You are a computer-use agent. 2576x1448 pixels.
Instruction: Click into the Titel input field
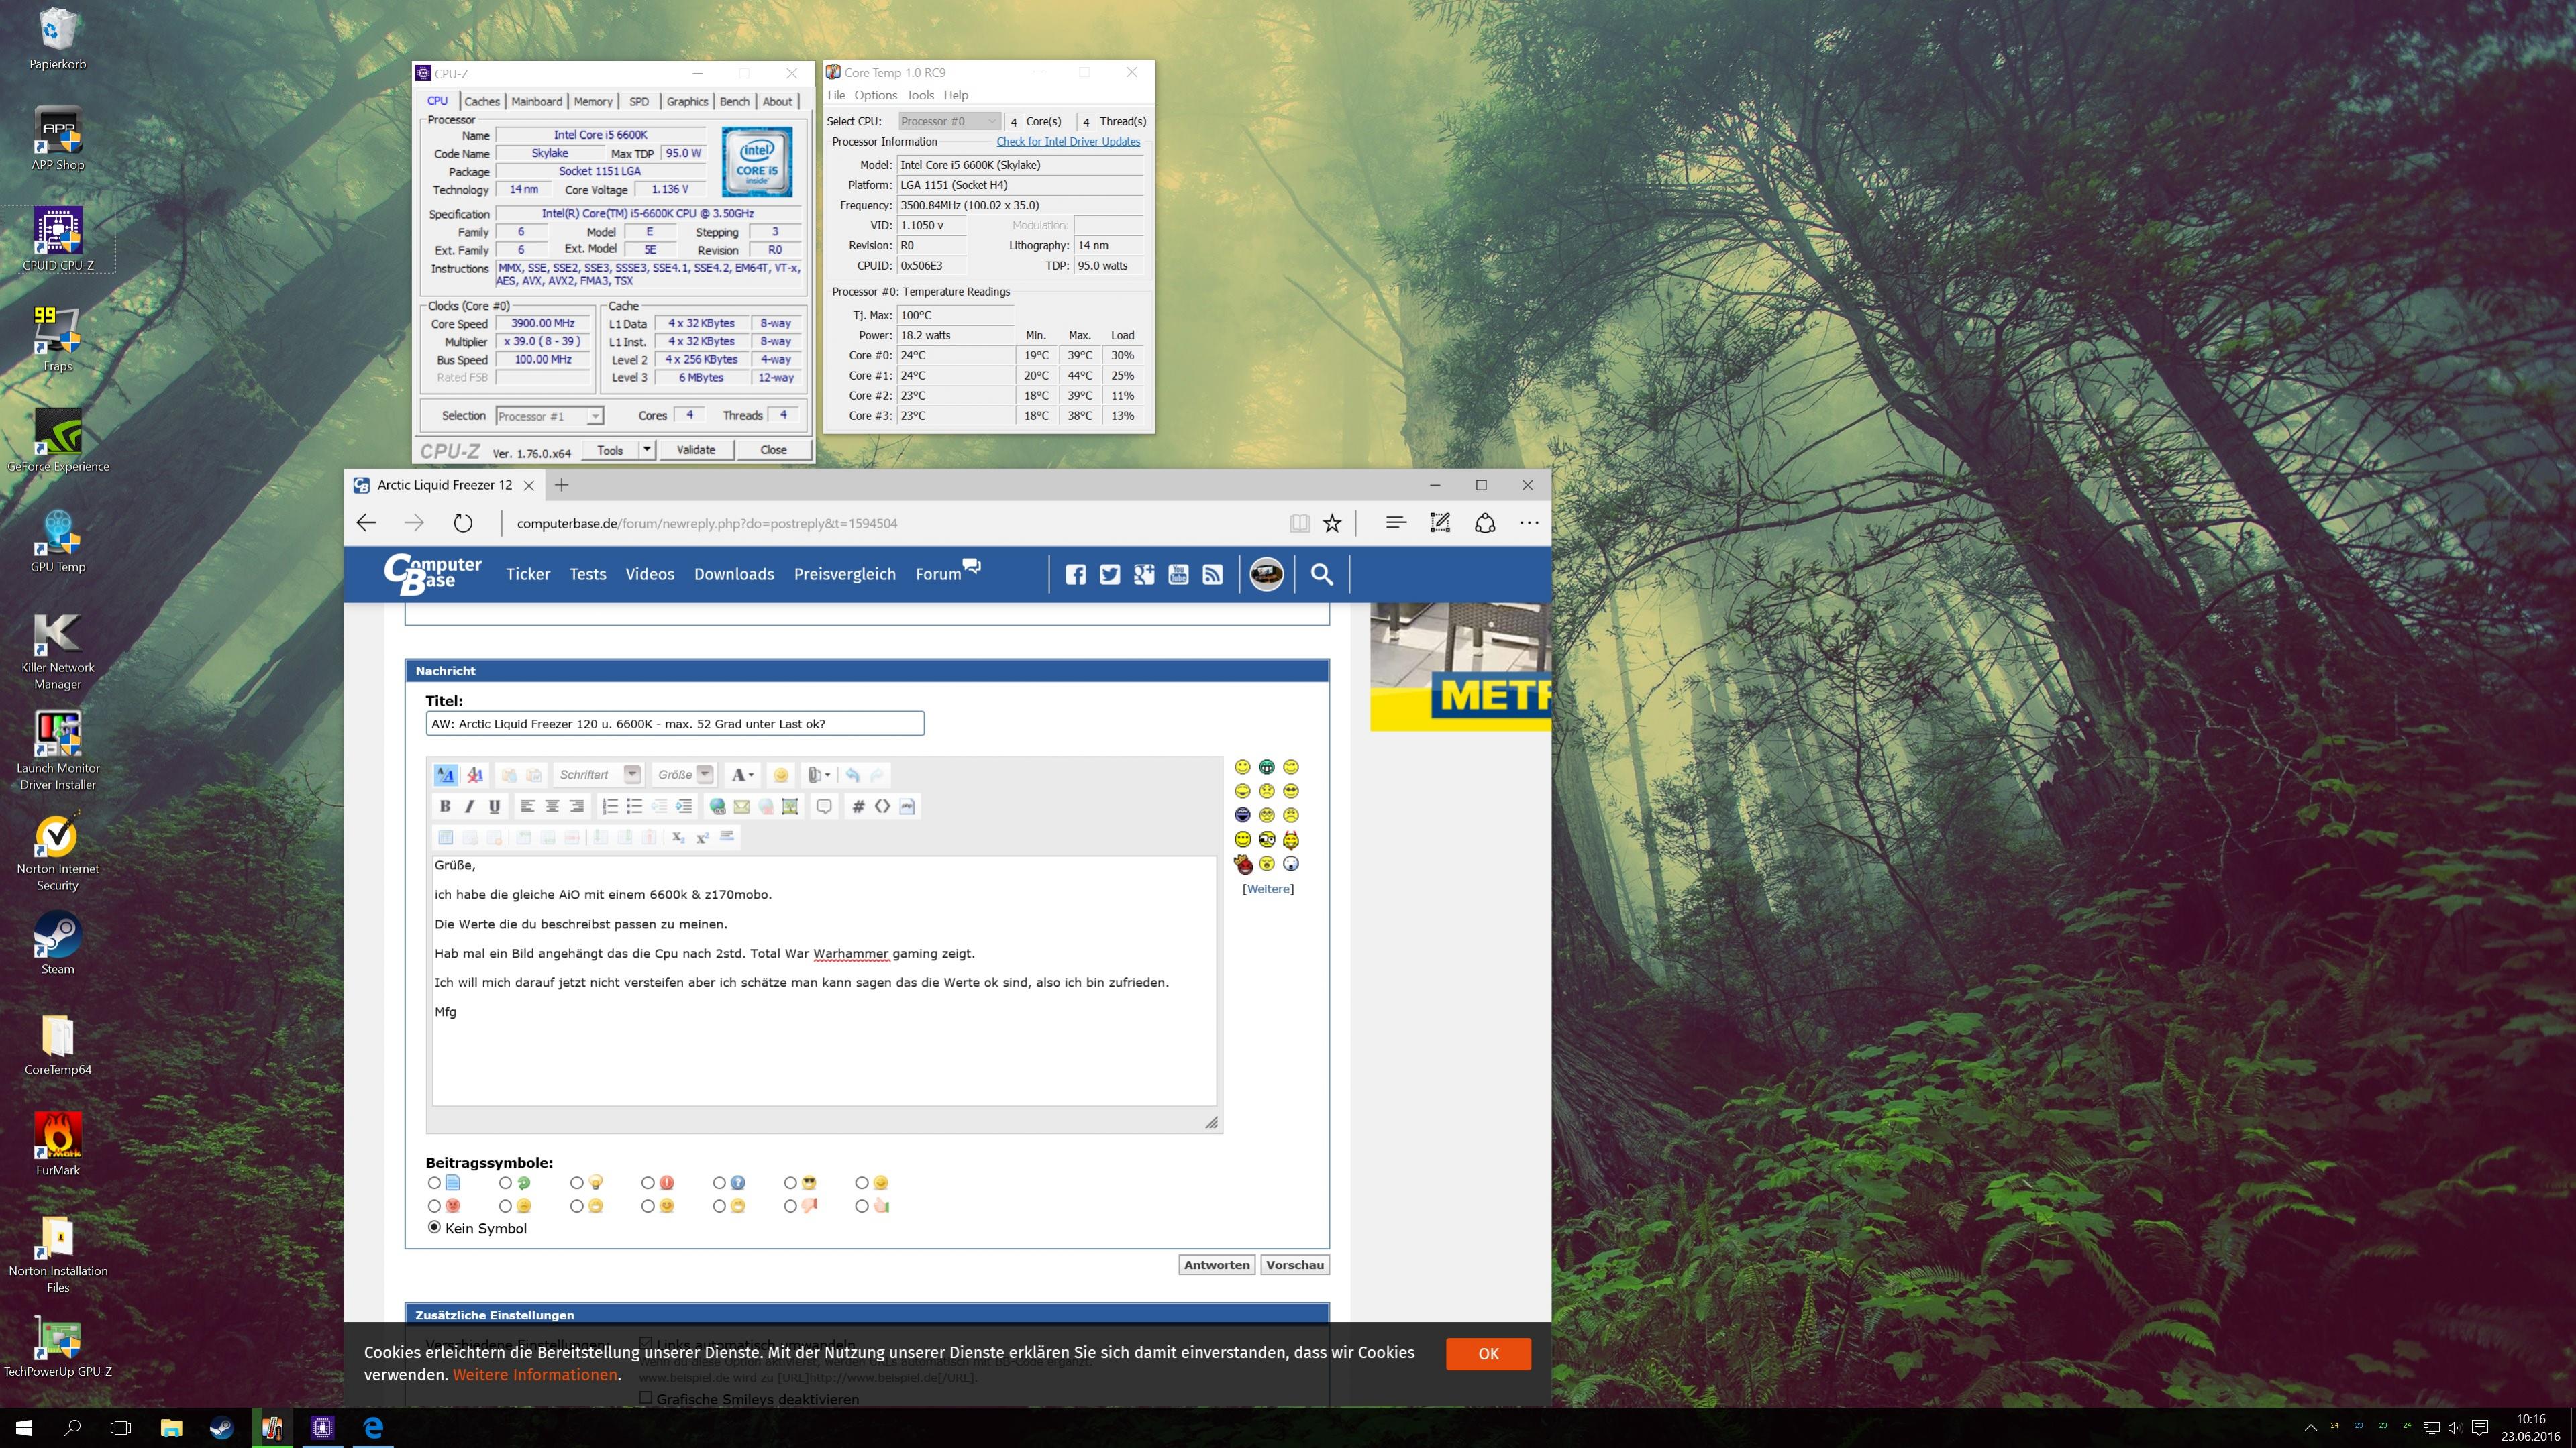(675, 724)
